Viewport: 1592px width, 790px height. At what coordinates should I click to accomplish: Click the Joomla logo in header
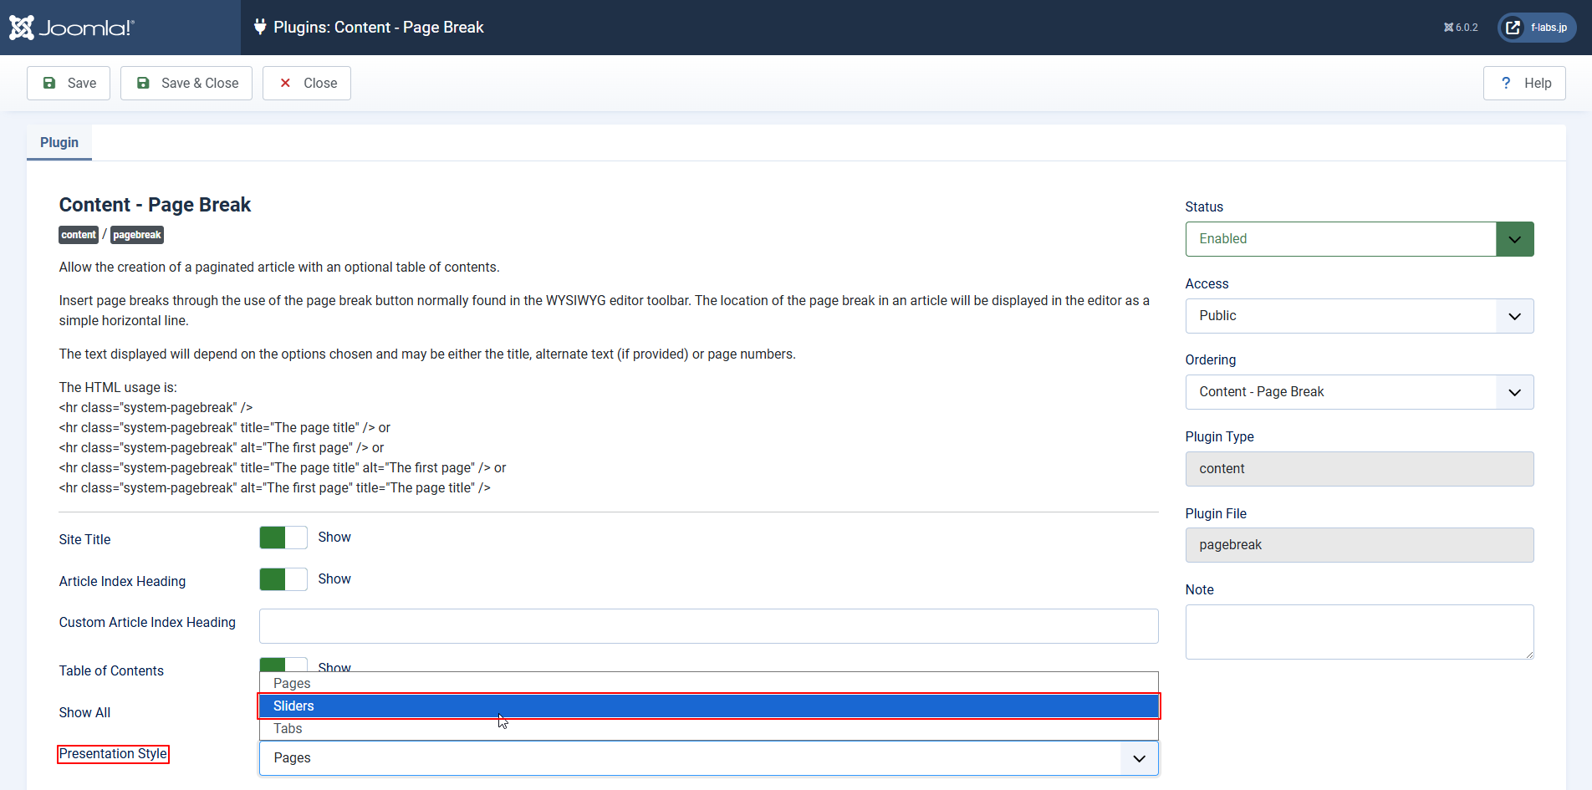click(71, 28)
